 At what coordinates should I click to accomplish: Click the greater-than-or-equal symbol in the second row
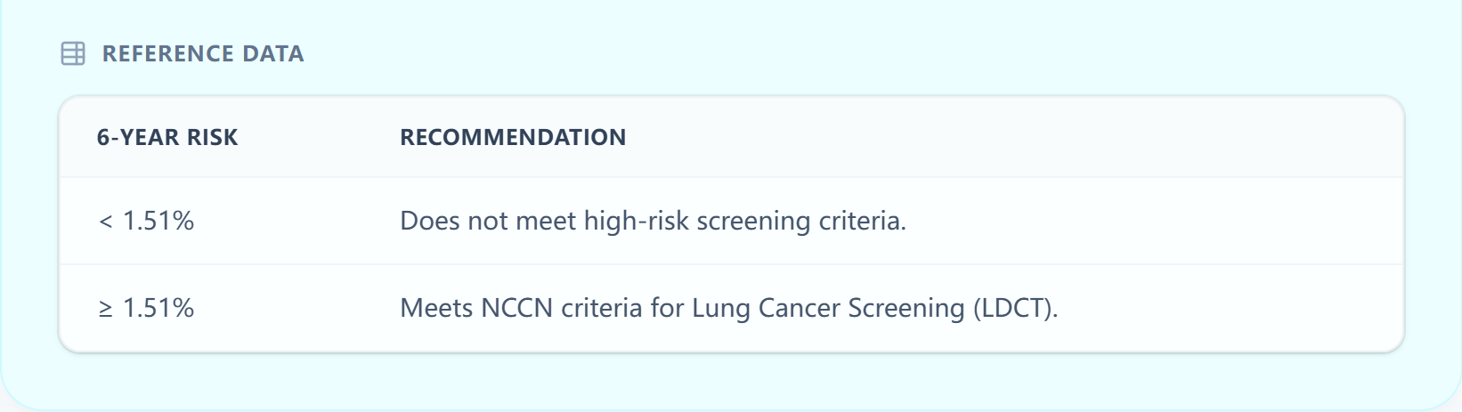[105, 309]
